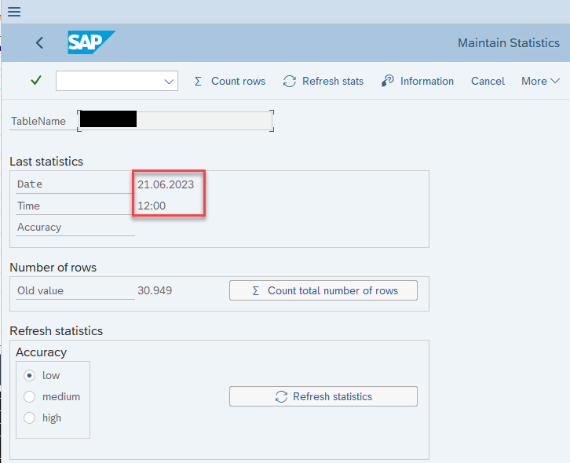Click the Count rows sigma icon

(198, 81)
